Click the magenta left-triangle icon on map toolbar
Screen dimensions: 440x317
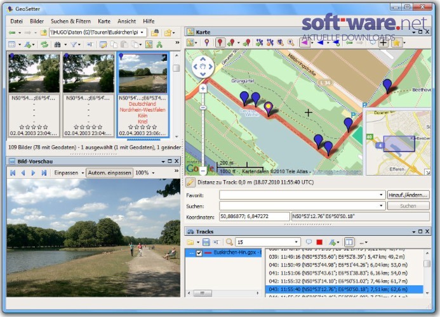point(305,42)
